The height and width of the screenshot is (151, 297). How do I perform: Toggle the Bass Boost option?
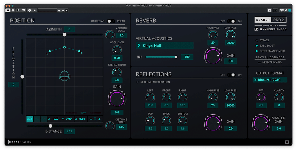pos(257,46)
